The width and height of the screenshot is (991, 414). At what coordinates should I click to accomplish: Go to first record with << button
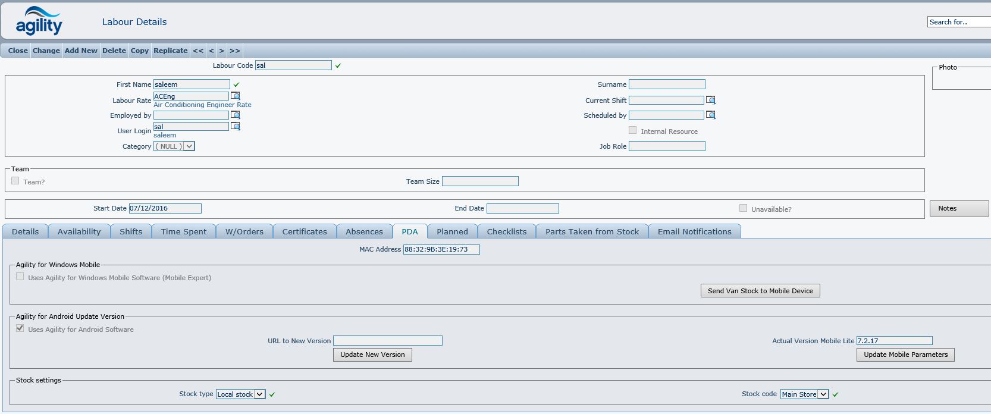click(x=198, y=51)
